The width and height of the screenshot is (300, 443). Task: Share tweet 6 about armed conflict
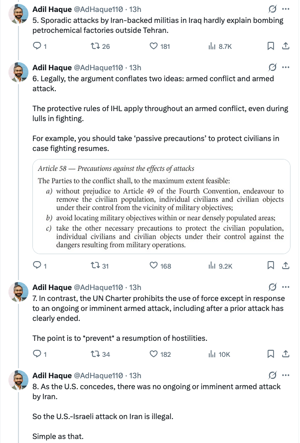tap(286, 266)
